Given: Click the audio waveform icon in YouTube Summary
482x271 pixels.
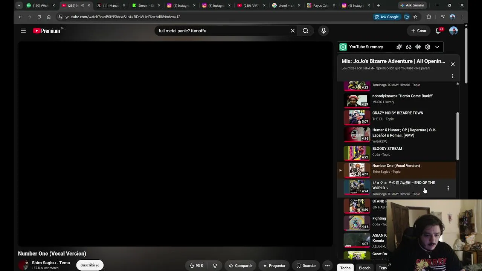Looking at the screenshot, I should click(x=418, y=47).
